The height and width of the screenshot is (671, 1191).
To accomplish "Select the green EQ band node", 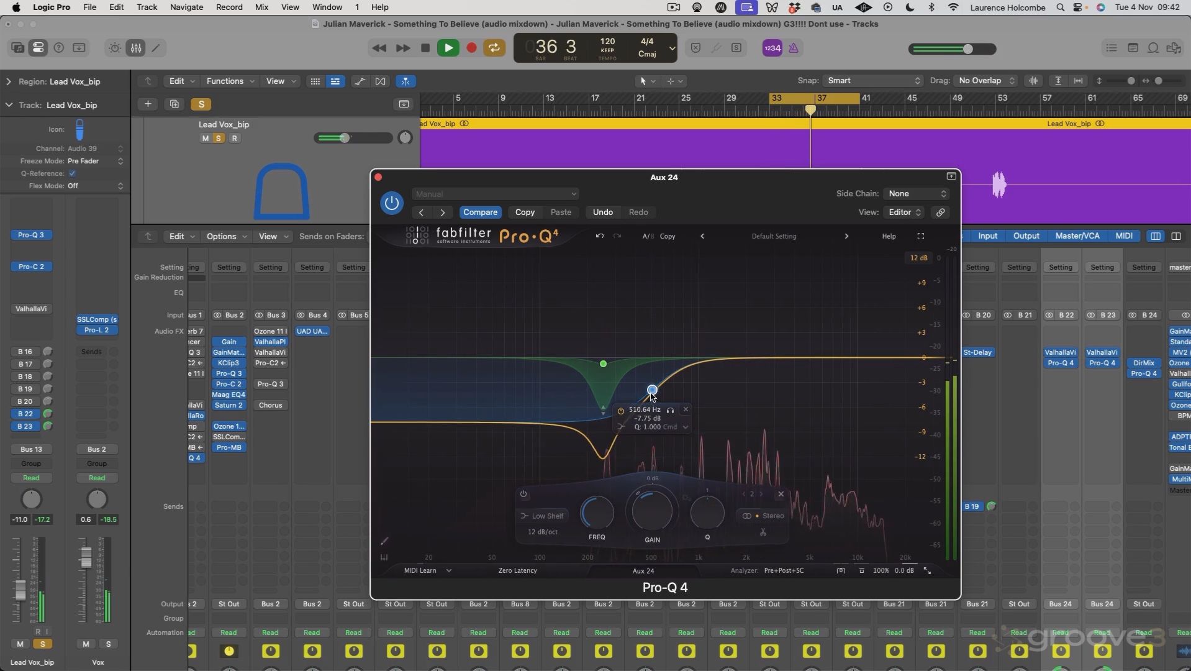I will pos(603,364).
